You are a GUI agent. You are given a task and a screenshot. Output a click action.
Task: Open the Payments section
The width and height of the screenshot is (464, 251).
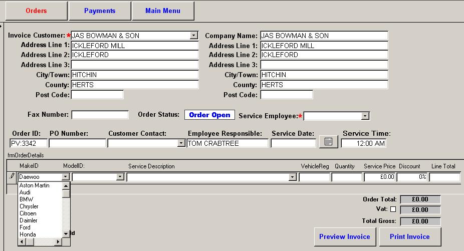[100, 11]
